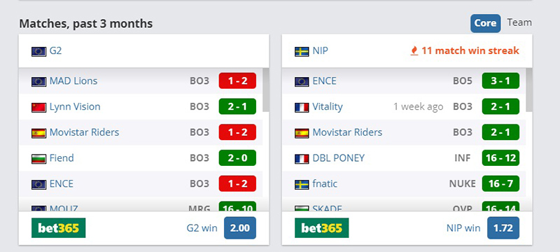
Task: Click the Swedish flag icon beside NIP
Action: point(302,51)
